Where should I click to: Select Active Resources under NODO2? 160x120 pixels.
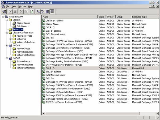(25, 65)
